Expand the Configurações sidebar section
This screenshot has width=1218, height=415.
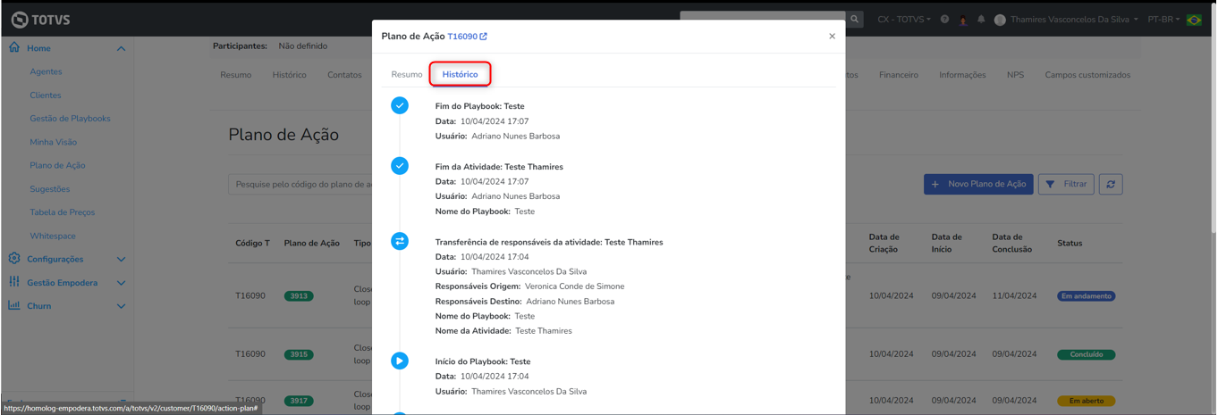pyautogui.click(x=121, y=259)
